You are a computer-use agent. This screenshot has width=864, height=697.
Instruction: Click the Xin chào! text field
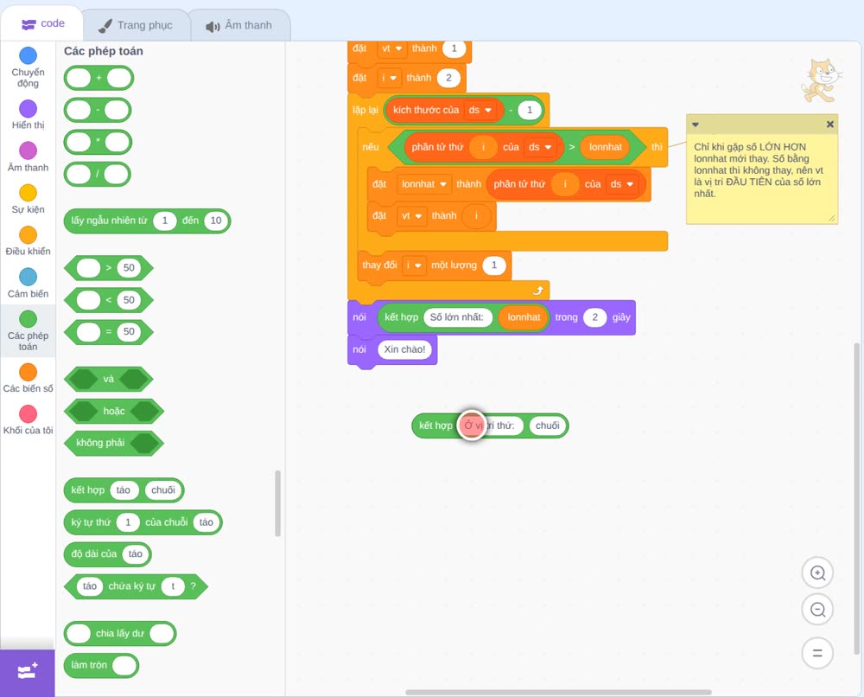coord(404,349)
